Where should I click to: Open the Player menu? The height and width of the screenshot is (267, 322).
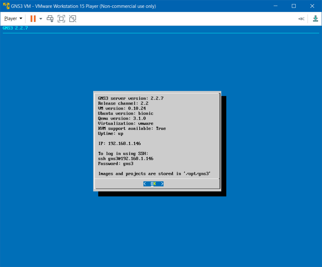[x=13, y=19]
